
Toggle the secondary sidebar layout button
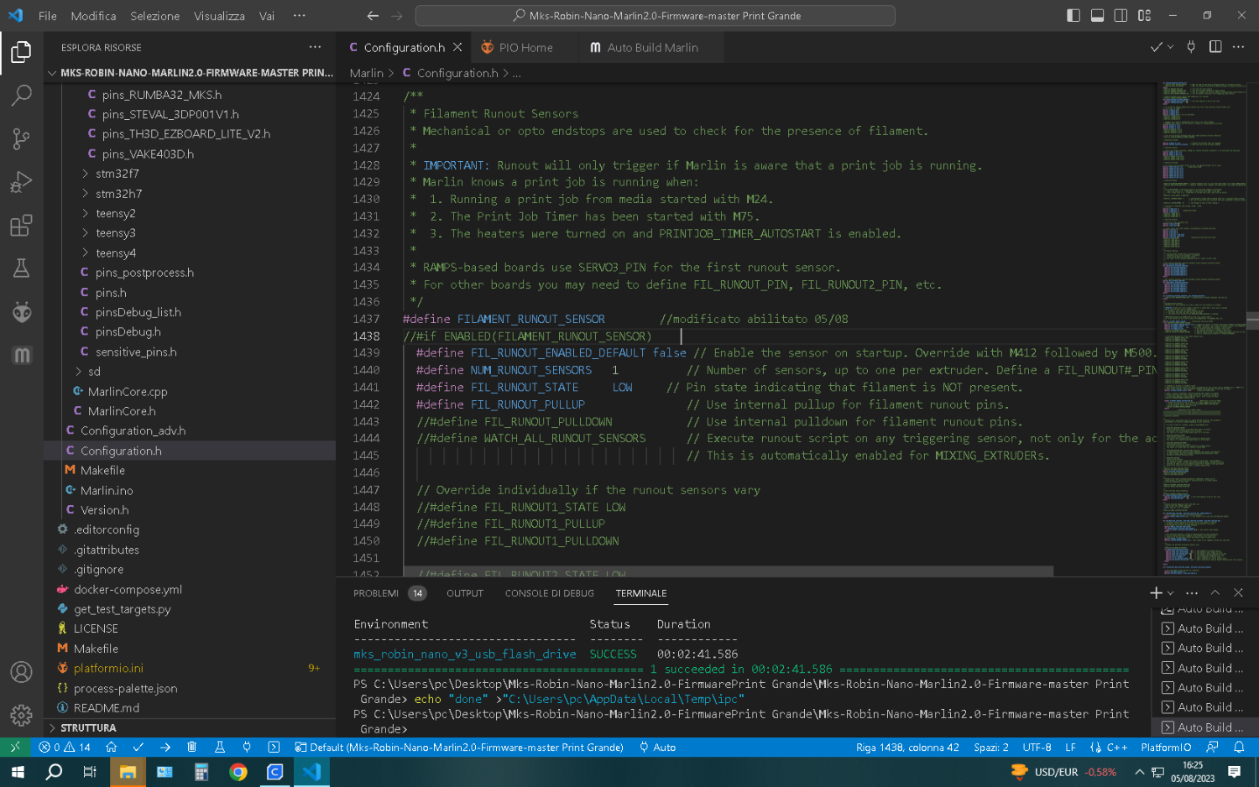click(1121, 15)
